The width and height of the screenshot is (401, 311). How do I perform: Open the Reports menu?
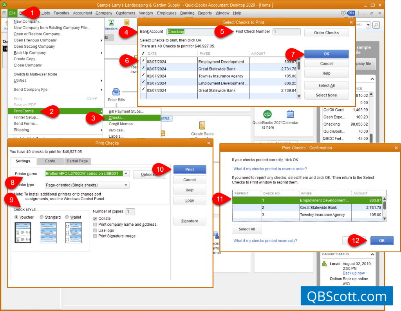(x=205, y=13)
